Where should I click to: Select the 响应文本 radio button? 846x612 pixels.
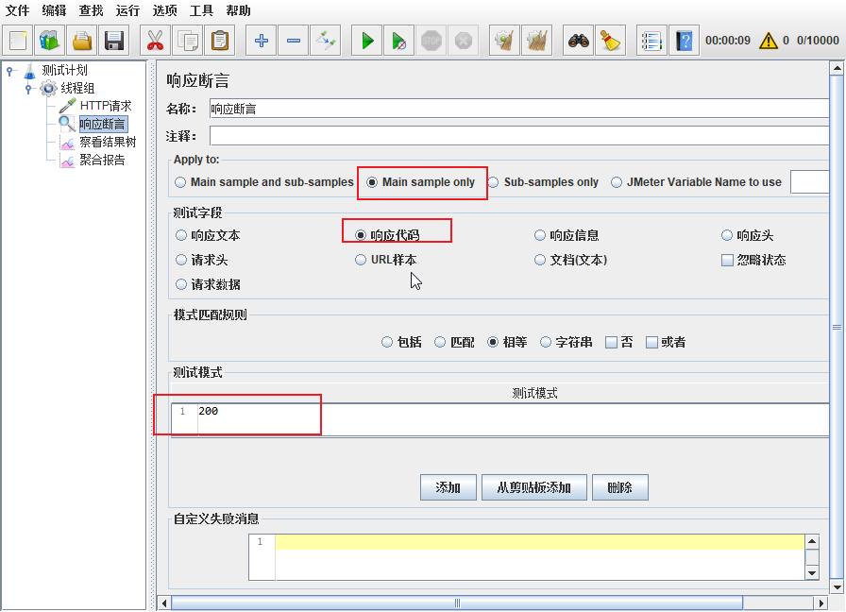click(181, 235)
